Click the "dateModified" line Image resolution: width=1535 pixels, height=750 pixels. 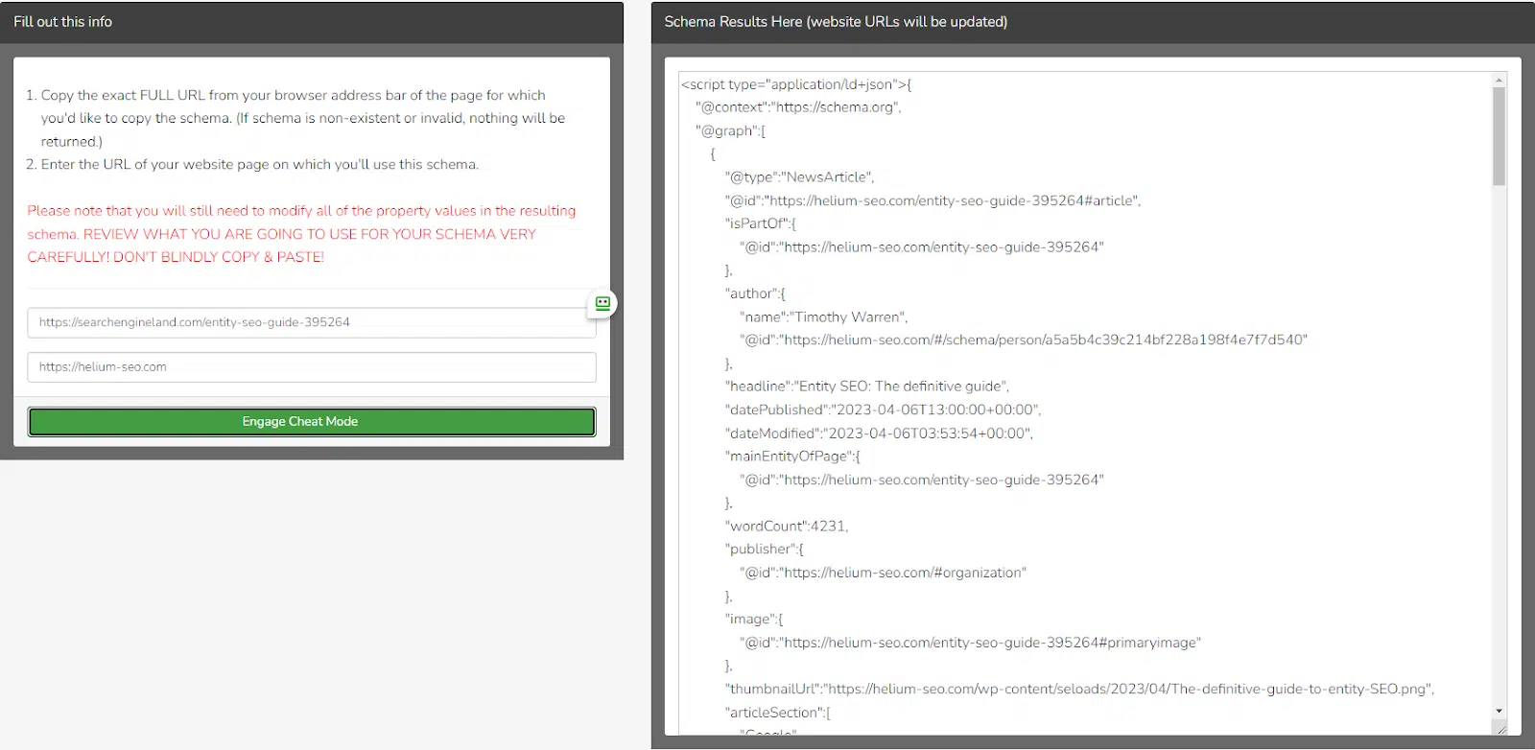click(x=879, y=434)
